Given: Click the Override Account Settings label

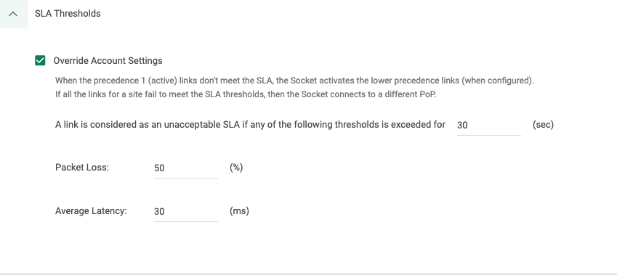Looking at the screenshot, I should coord(108,60).
